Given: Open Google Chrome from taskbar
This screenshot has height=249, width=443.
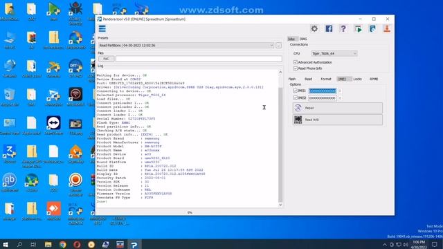Looking at the screenshot, I should [x=63, y=244].
